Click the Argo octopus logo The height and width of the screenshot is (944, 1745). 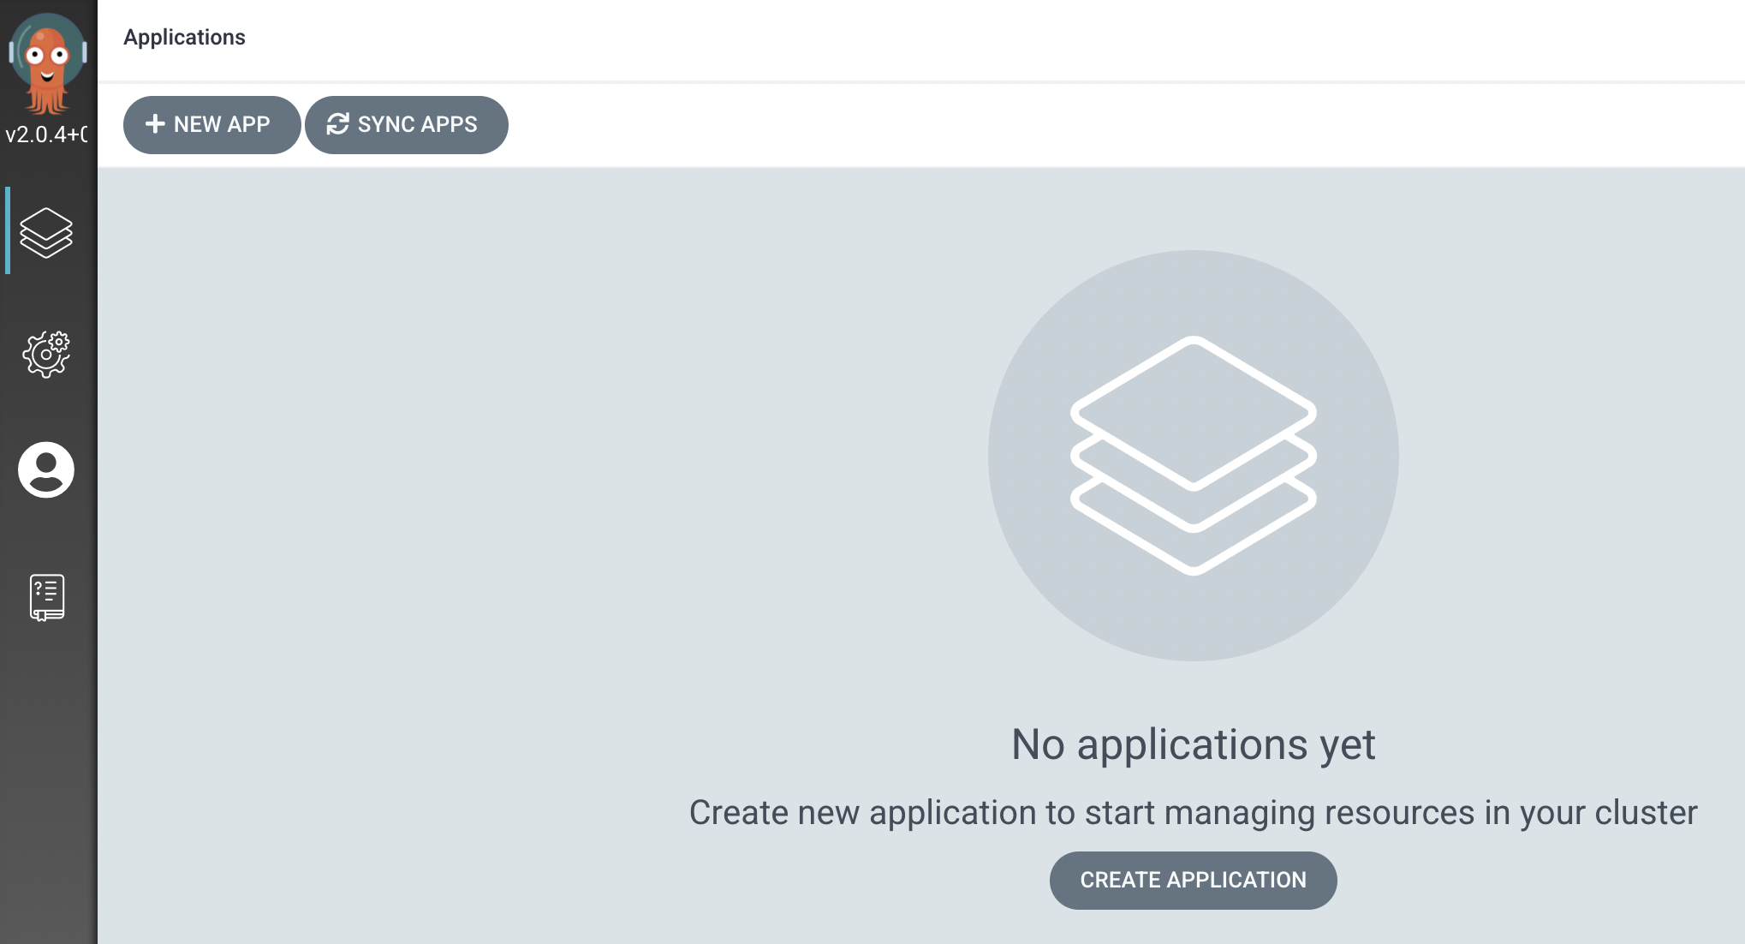(x=47, y=64)
